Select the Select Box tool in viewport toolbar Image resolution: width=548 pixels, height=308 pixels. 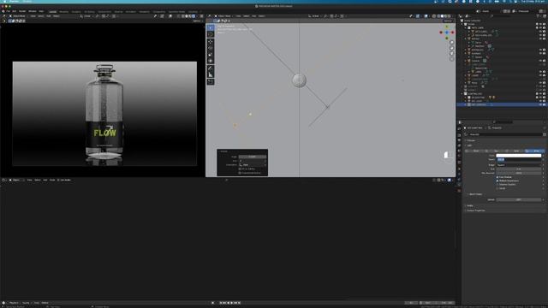click(211, 27)
